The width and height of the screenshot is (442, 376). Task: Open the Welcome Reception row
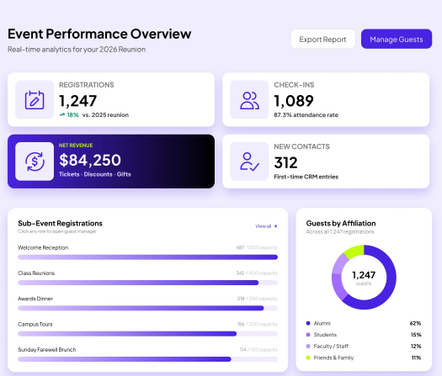(147, 252)
